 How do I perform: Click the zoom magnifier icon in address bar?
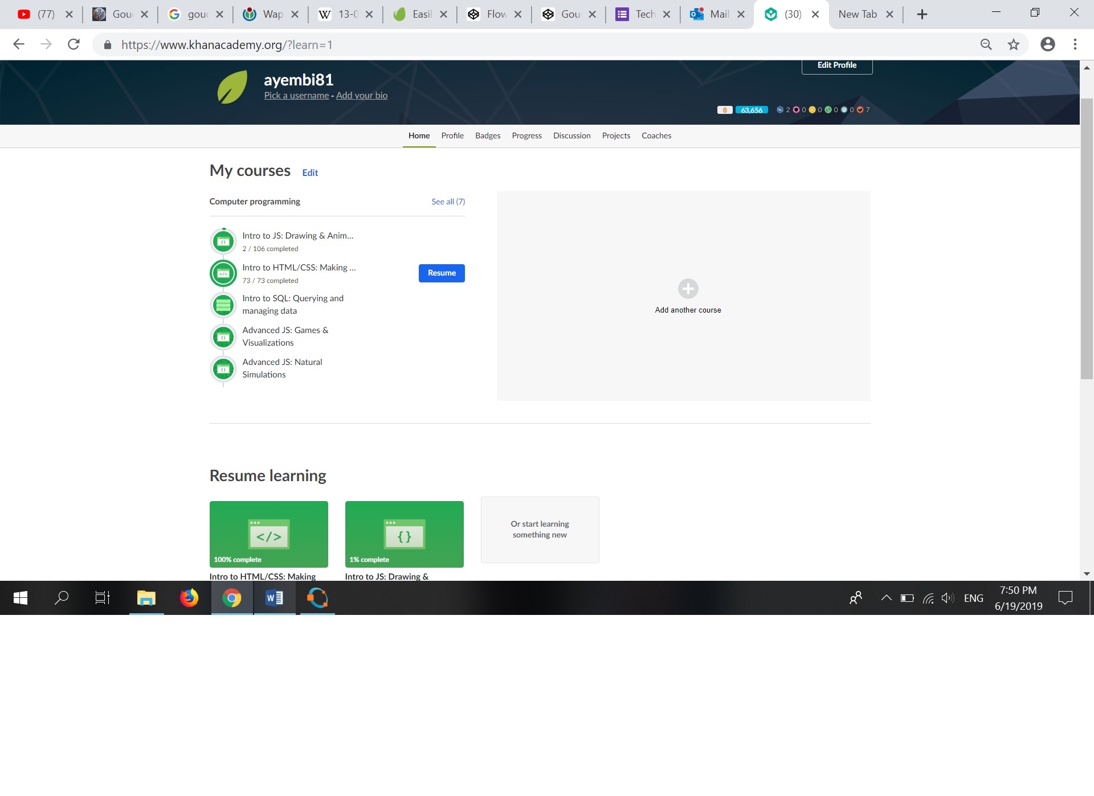tap(986, 44)
